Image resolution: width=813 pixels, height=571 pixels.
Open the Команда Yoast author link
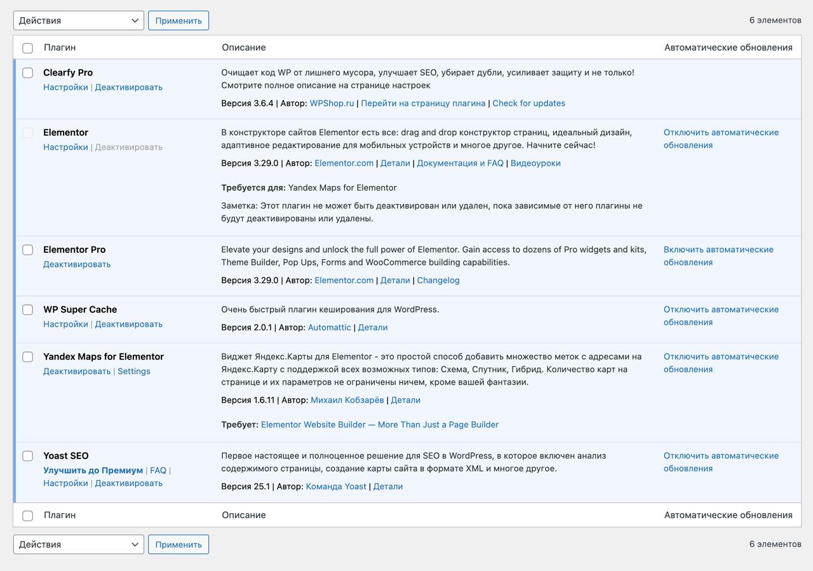[x=336, y=487]
